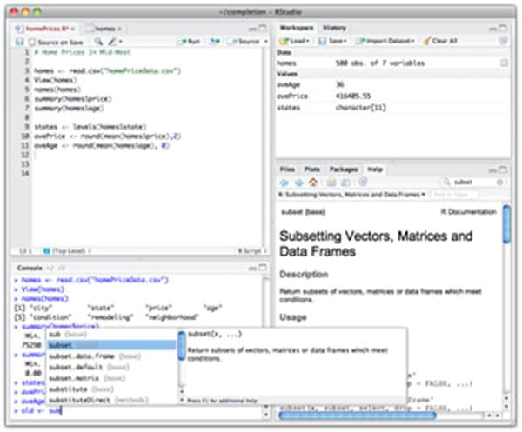Select subset.data.frame from autocomplete list
This screenshot has height=432, width=522.
coord(78,356)
